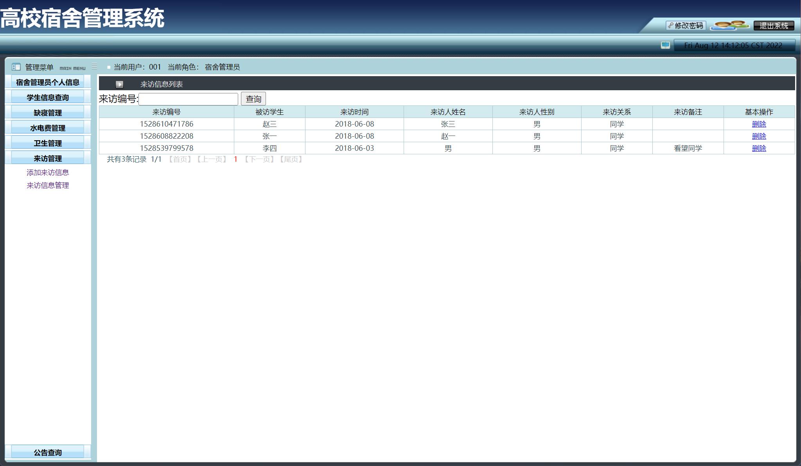Screen dimensions: 801x466
Task: Open 来访信息管理 link in sidebar
Action: point(48,186)
